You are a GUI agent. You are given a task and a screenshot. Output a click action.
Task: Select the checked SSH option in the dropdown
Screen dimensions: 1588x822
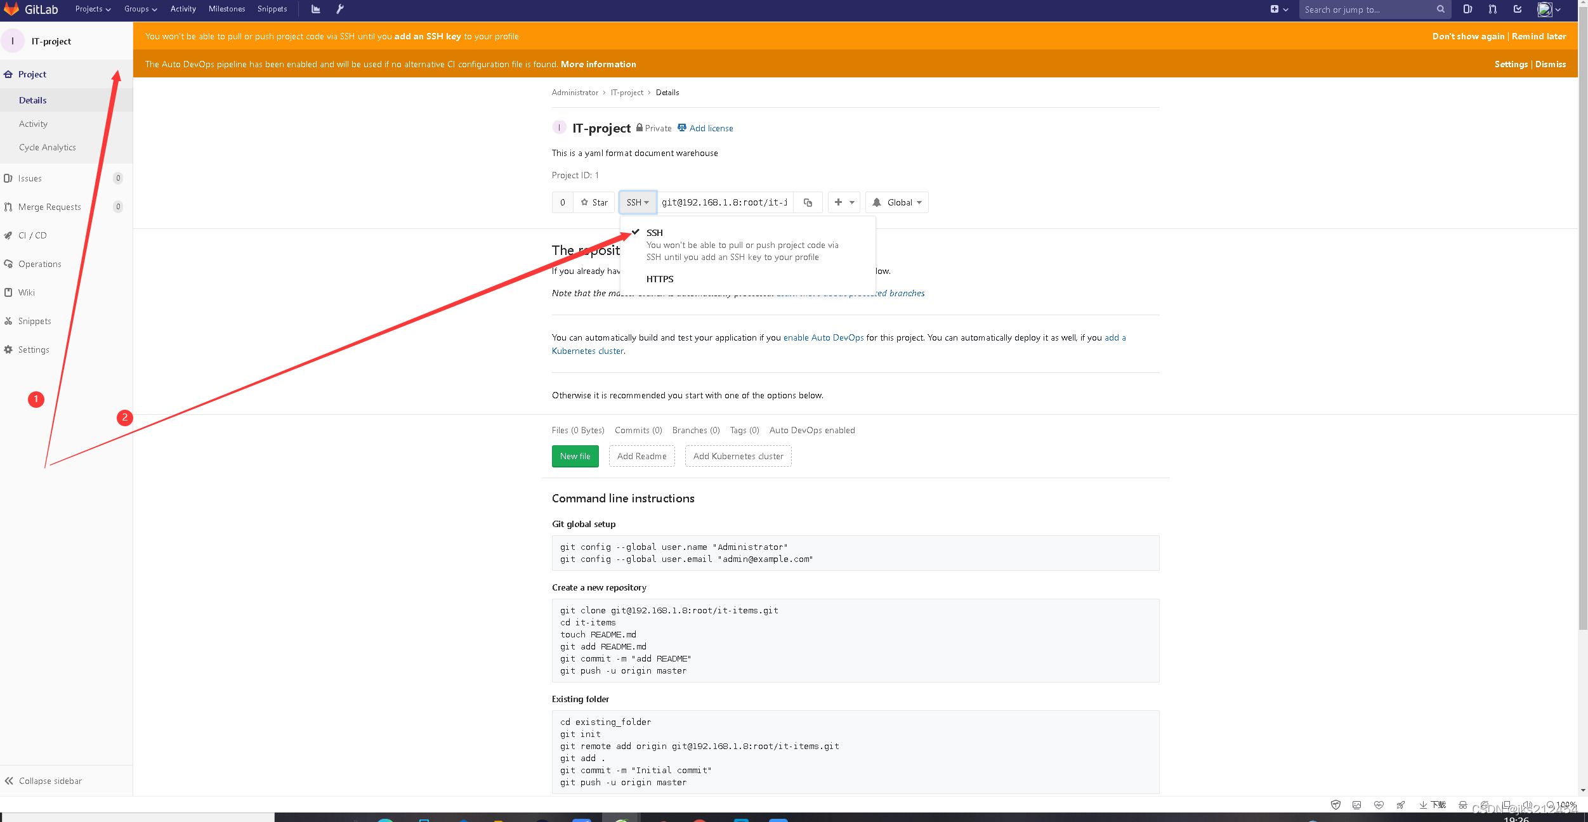pyautogui.click(x=748, y=244)
